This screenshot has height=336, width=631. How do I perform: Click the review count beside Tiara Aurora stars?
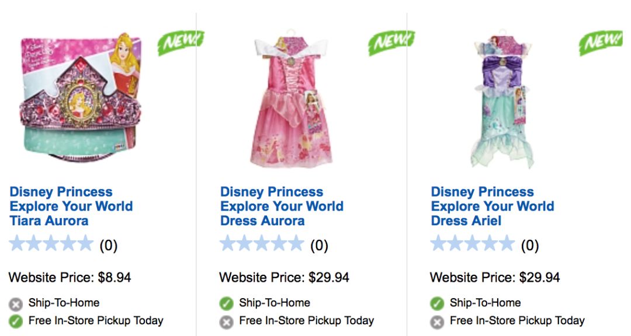(108, 246)
